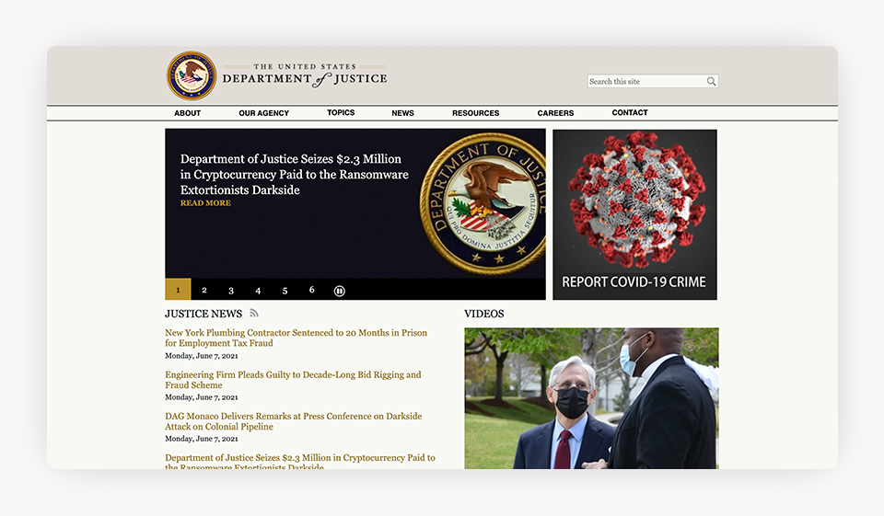Open the Our Agency menu
Image resolution: width=884 pixels, height=516 pixels.
coord(263,113)
